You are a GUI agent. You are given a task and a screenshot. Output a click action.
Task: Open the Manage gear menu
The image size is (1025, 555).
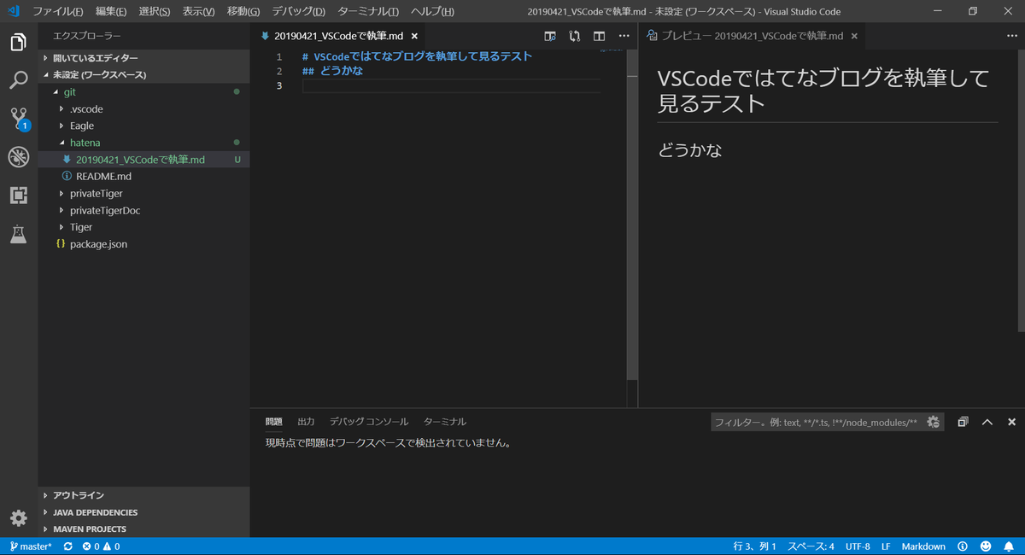18,518
